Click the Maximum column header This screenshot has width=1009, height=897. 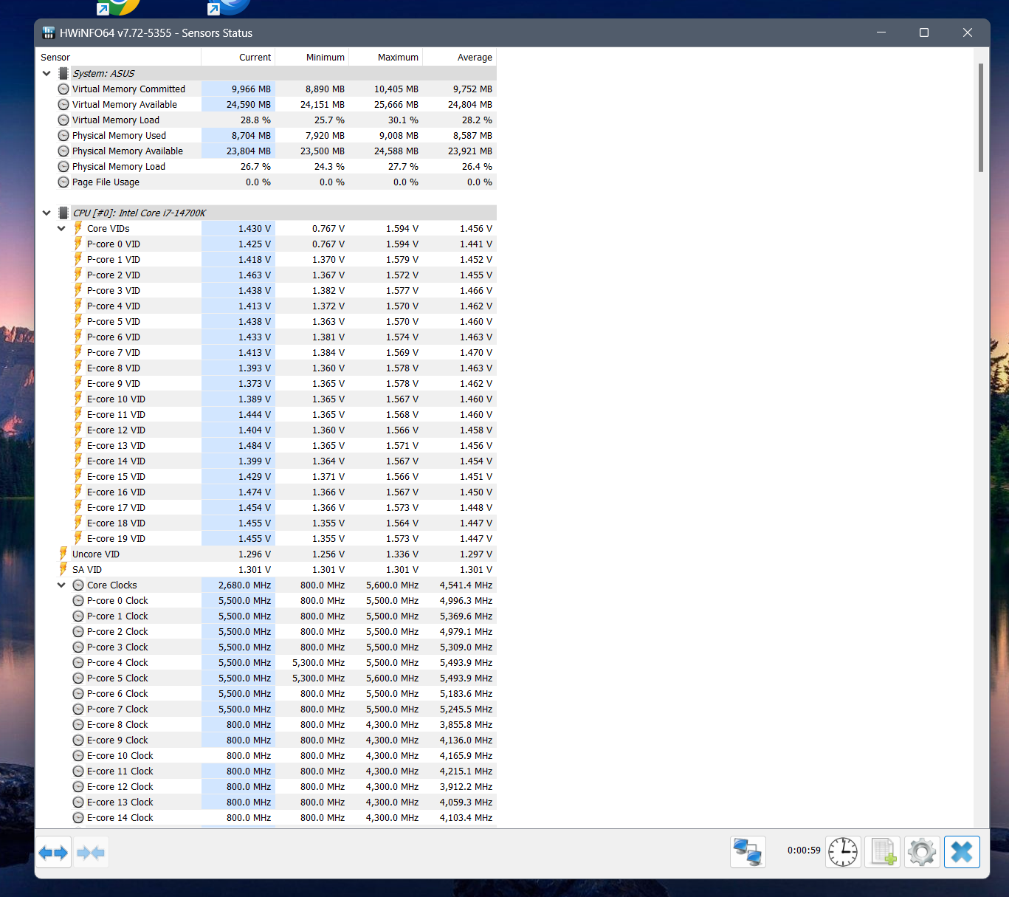pyautogui.click(x=385, y=57)
